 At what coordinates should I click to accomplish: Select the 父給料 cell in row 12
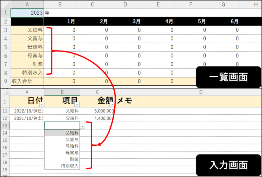(62, 118)
